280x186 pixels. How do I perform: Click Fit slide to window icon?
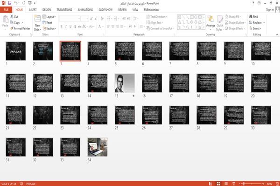pyautogui.click(x=277, y=184)
